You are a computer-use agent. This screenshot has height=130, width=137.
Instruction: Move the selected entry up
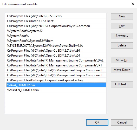pos(122,60)
